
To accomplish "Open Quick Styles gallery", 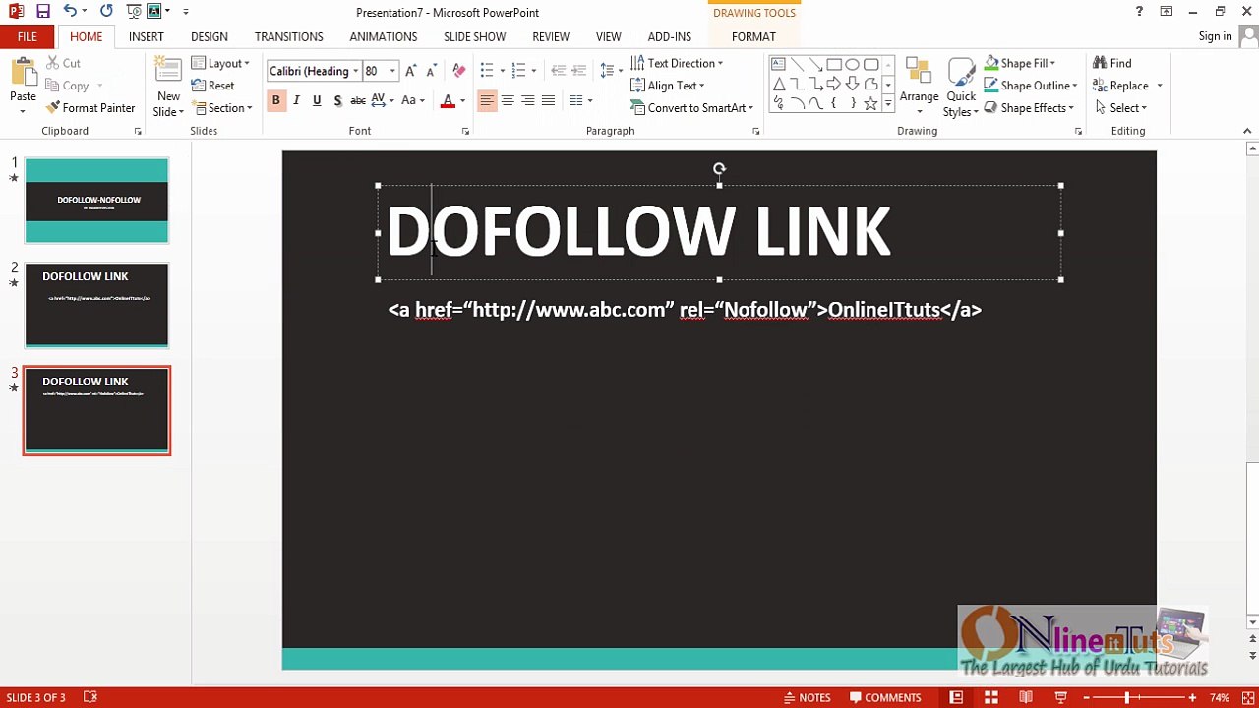I will click(960, 87).
